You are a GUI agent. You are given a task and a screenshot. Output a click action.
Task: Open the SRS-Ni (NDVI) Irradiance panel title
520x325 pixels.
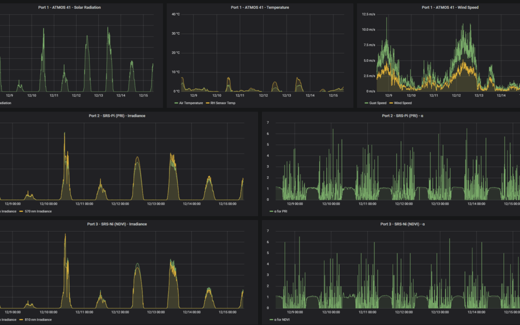[117, 224]
